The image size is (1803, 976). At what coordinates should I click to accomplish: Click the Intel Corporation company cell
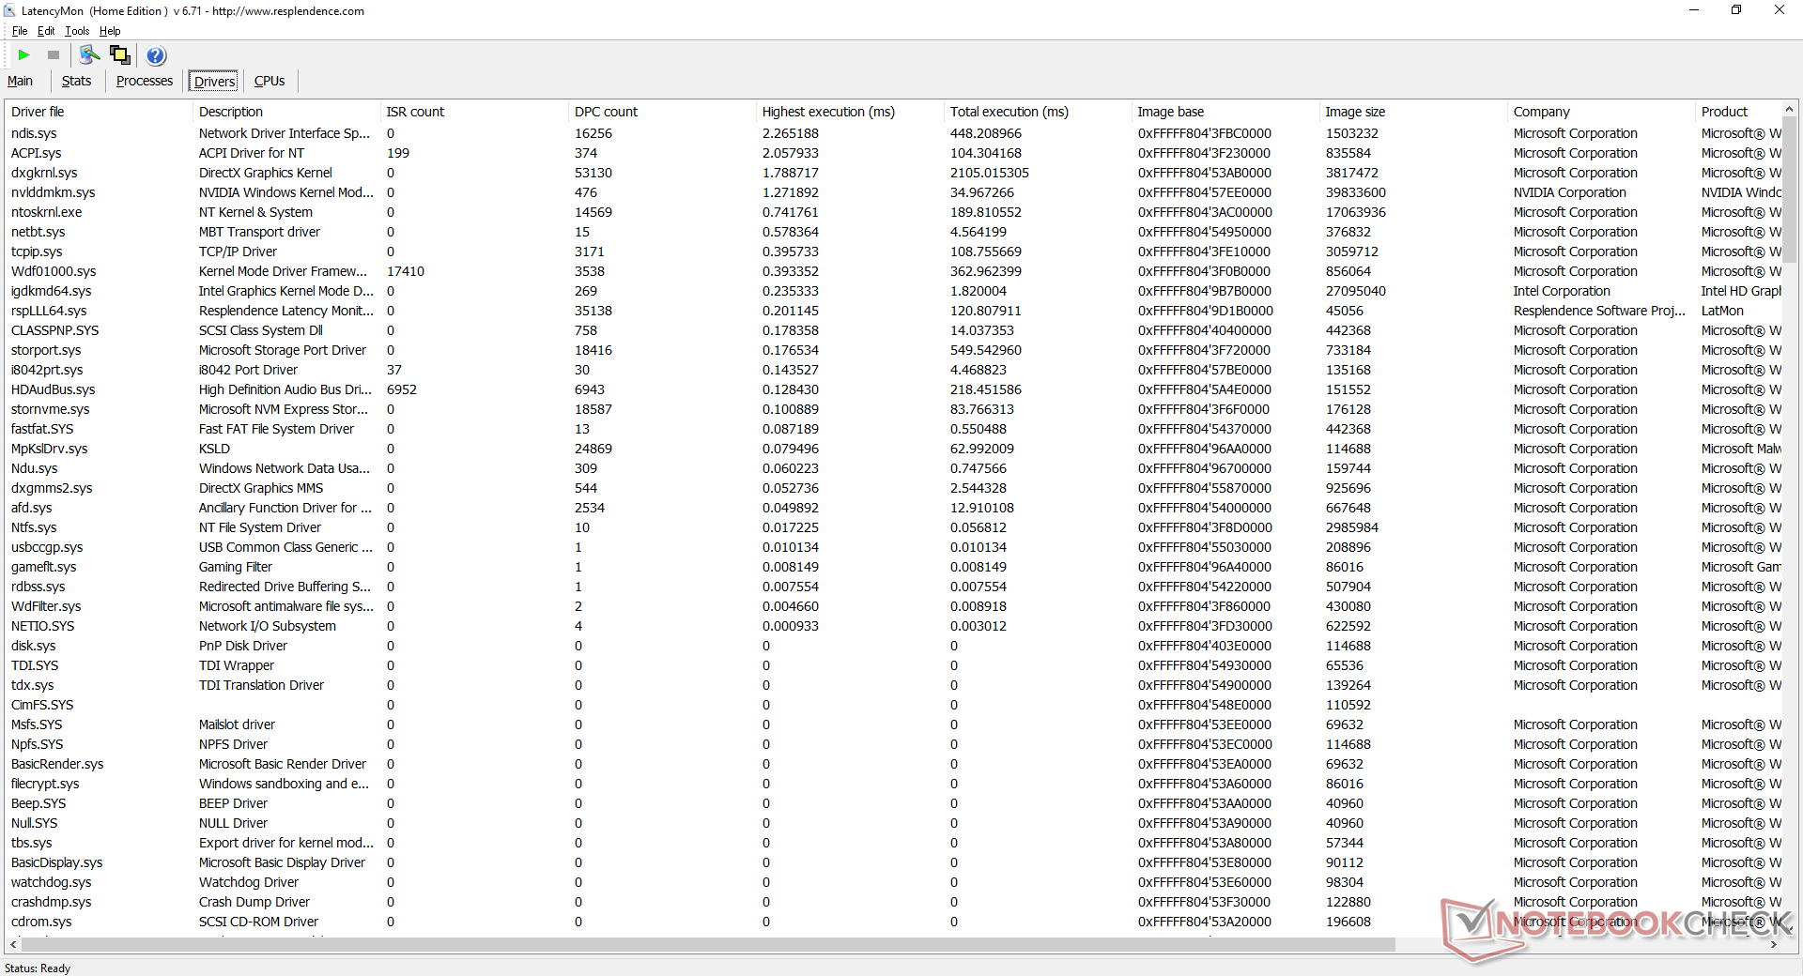click(1562, 291)
